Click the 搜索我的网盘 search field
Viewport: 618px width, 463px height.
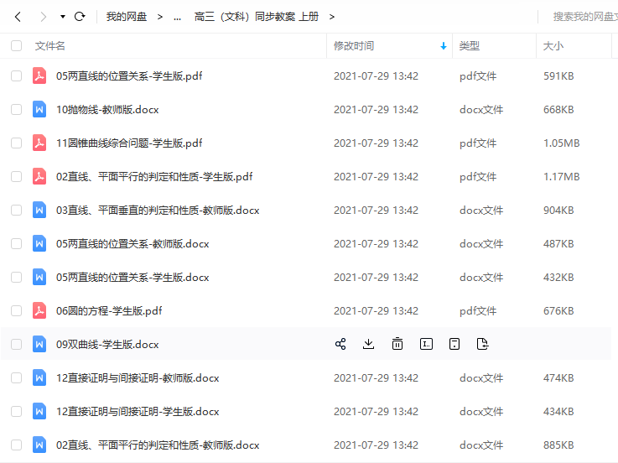[x=583, y=17]
